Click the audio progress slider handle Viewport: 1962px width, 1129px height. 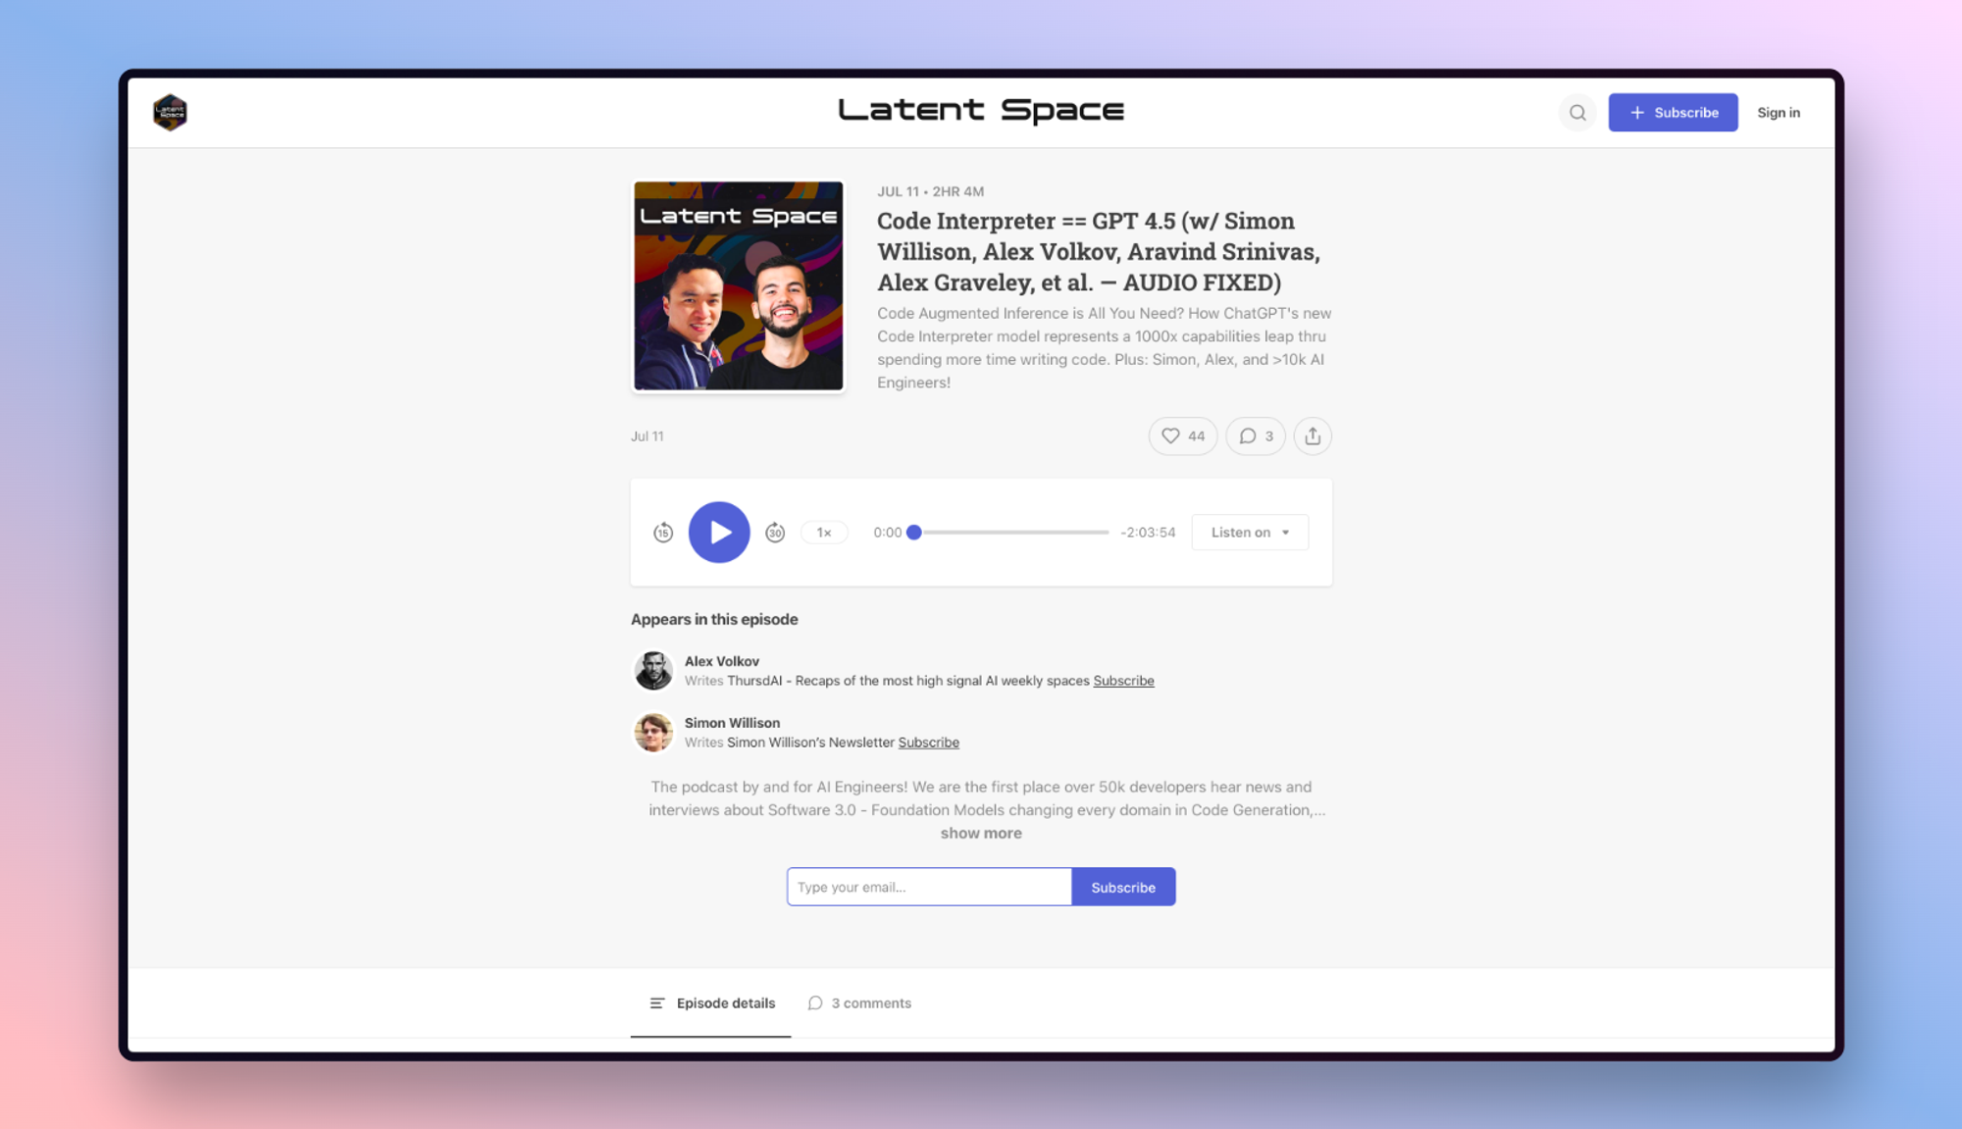(x=914, y=532)
